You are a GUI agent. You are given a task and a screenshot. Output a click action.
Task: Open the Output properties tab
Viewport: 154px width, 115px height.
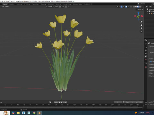coord(146,50)
